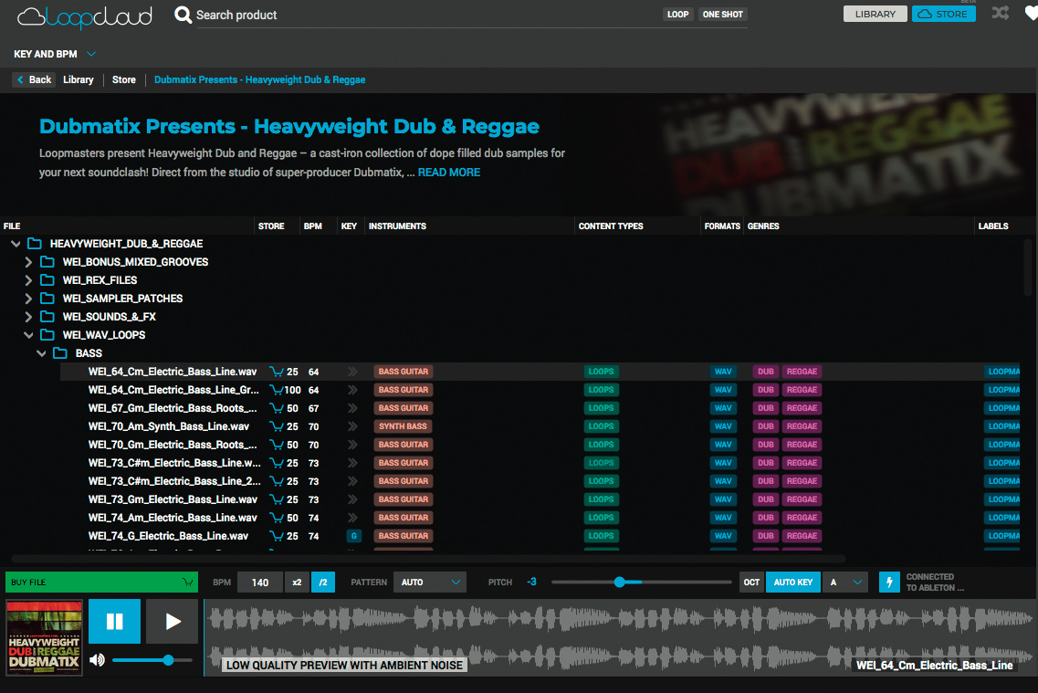Screen dimensions: 1038x693
Task: Click the heart favorites icon
Action: (x=1031, y=14)
